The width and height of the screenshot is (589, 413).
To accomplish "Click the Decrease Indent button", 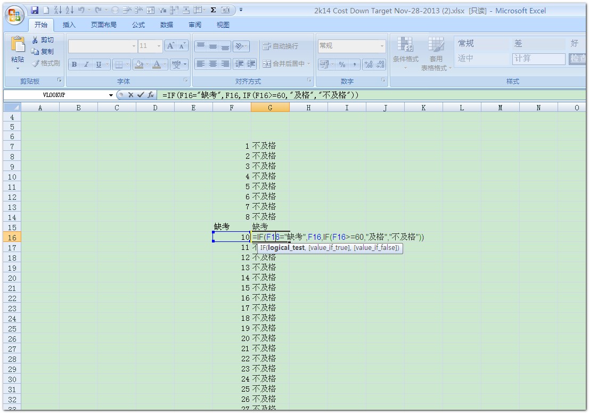I will pos(239,63).
